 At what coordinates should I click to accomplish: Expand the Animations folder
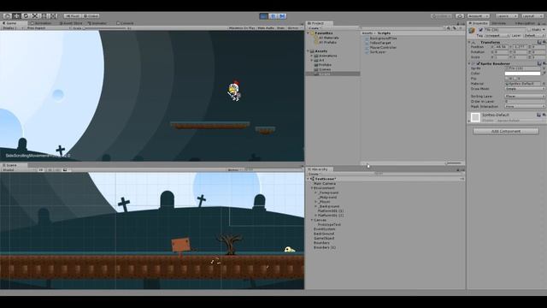click(x=312, y=56)
